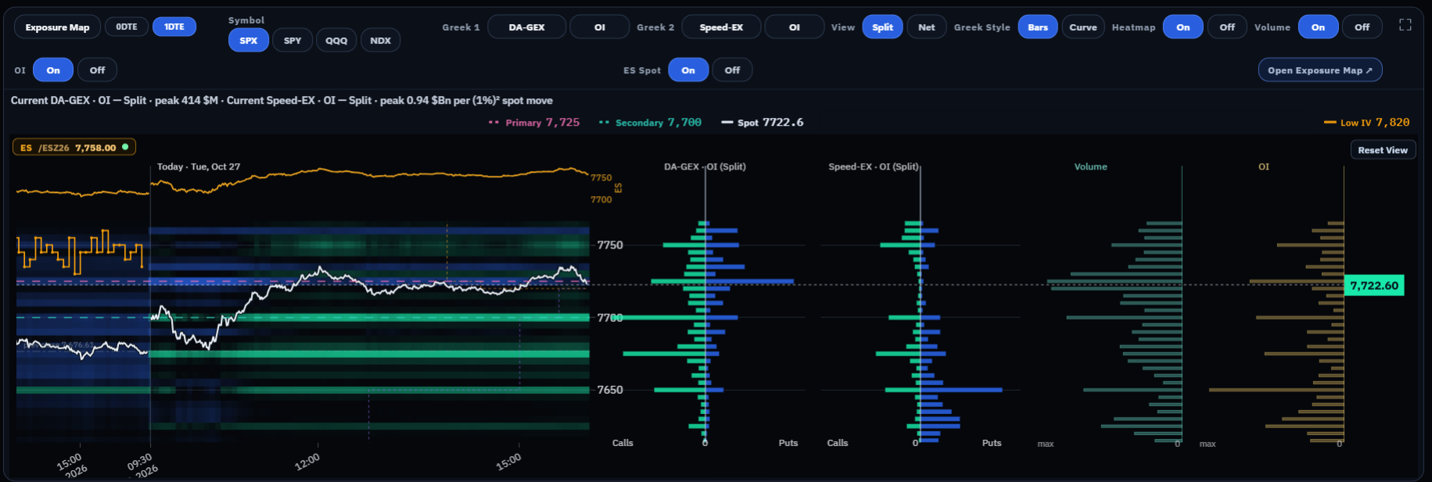The width and height of the screenshot is (1432, 482).
Task: Click the Low IV 7,820 legend entry
Action: (x=1366, y=123)
